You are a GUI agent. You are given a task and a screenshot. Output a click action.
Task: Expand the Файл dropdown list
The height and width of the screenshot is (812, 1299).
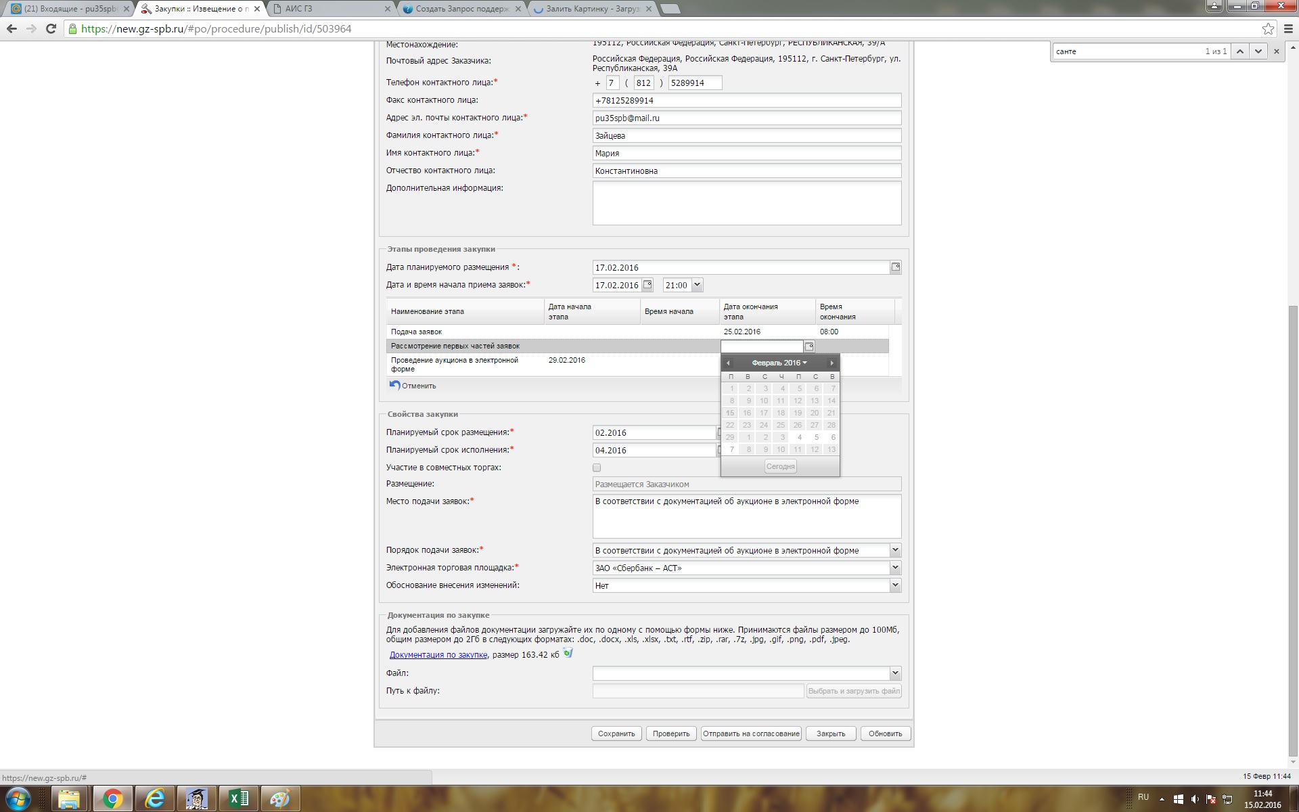(894, 673)
